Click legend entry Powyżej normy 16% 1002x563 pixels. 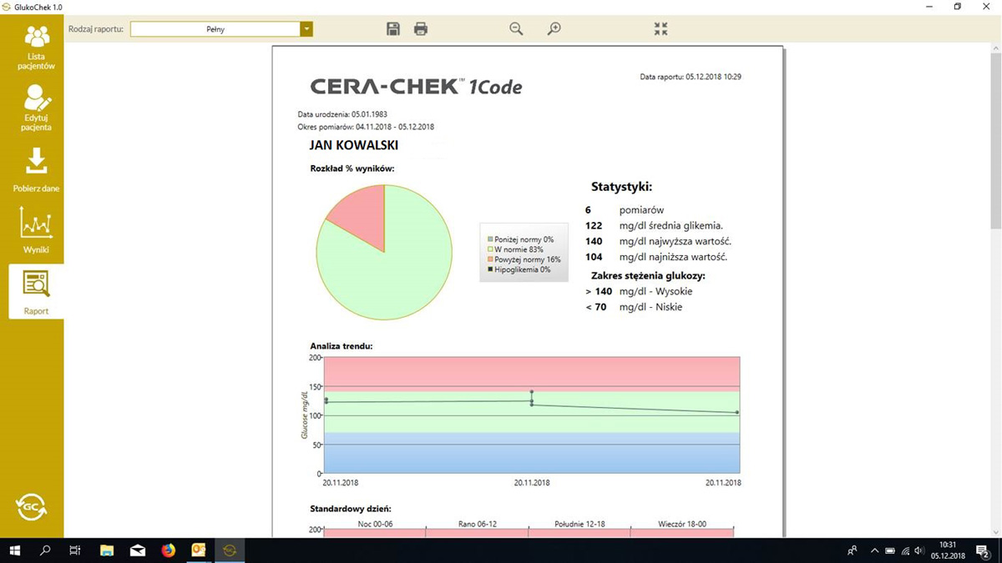point(524,259)
